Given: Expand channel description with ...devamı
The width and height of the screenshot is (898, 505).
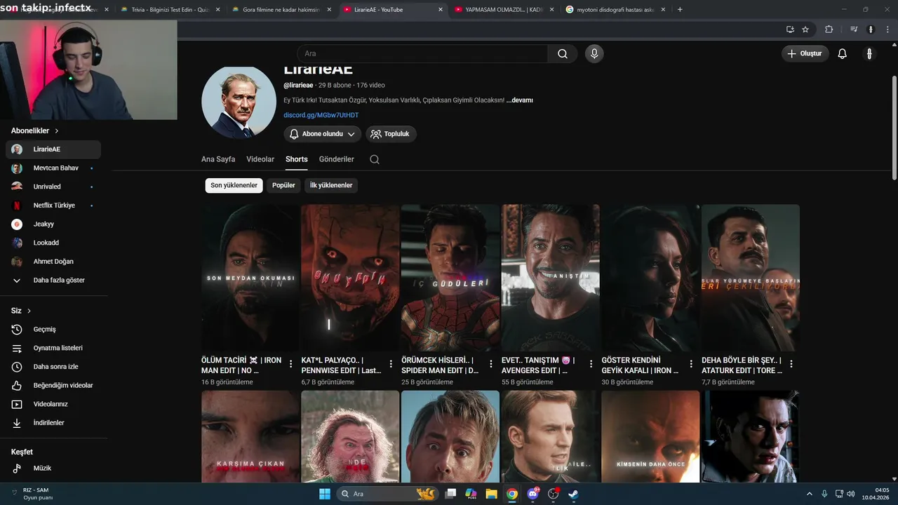Looking at the screenshot, I should point(520,100).
